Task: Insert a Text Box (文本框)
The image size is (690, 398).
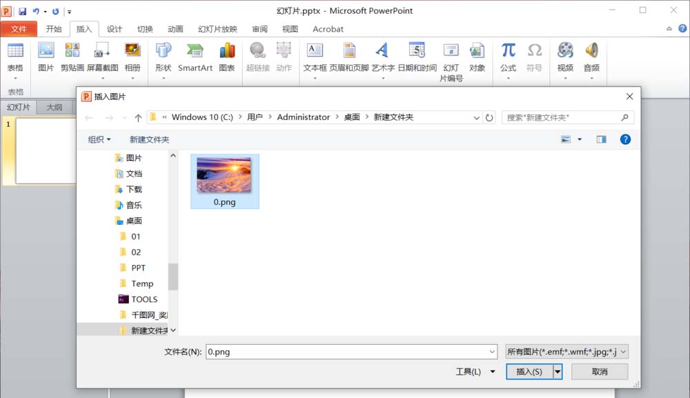Action: click(x=315, y=61)
